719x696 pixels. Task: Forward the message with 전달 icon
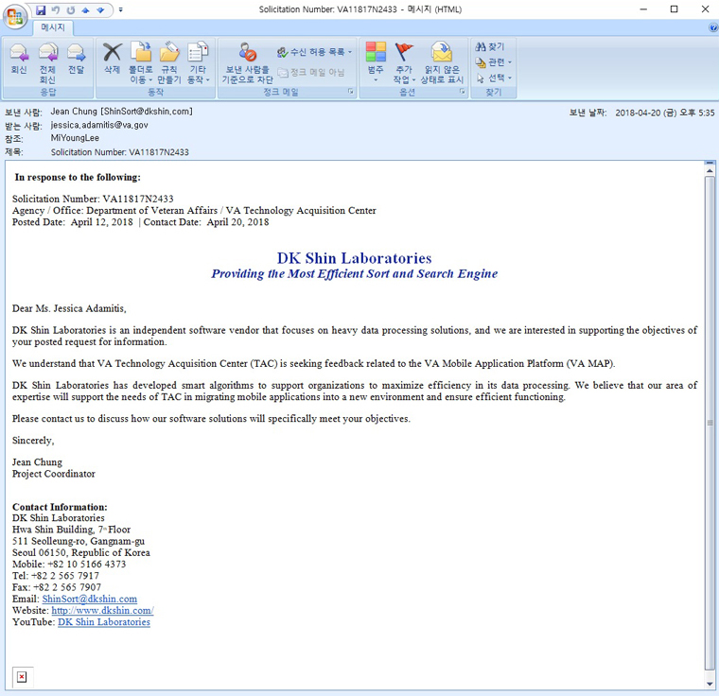coord(76,59)
